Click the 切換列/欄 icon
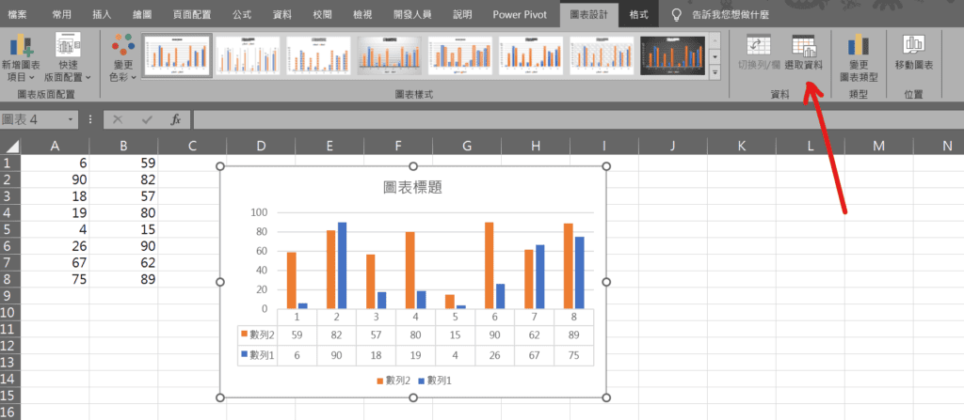This screenshot has width=964, height=420. [758, 47]
